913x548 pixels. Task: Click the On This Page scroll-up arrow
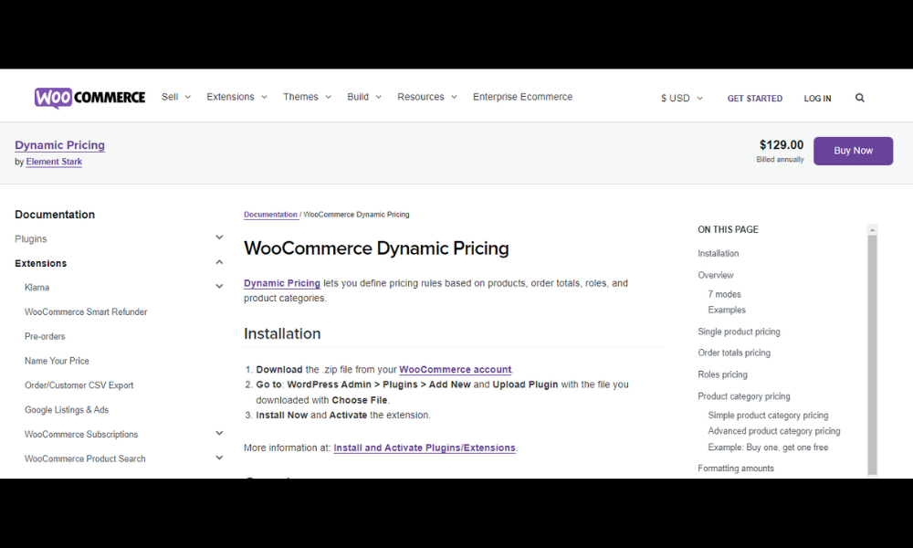872,230
